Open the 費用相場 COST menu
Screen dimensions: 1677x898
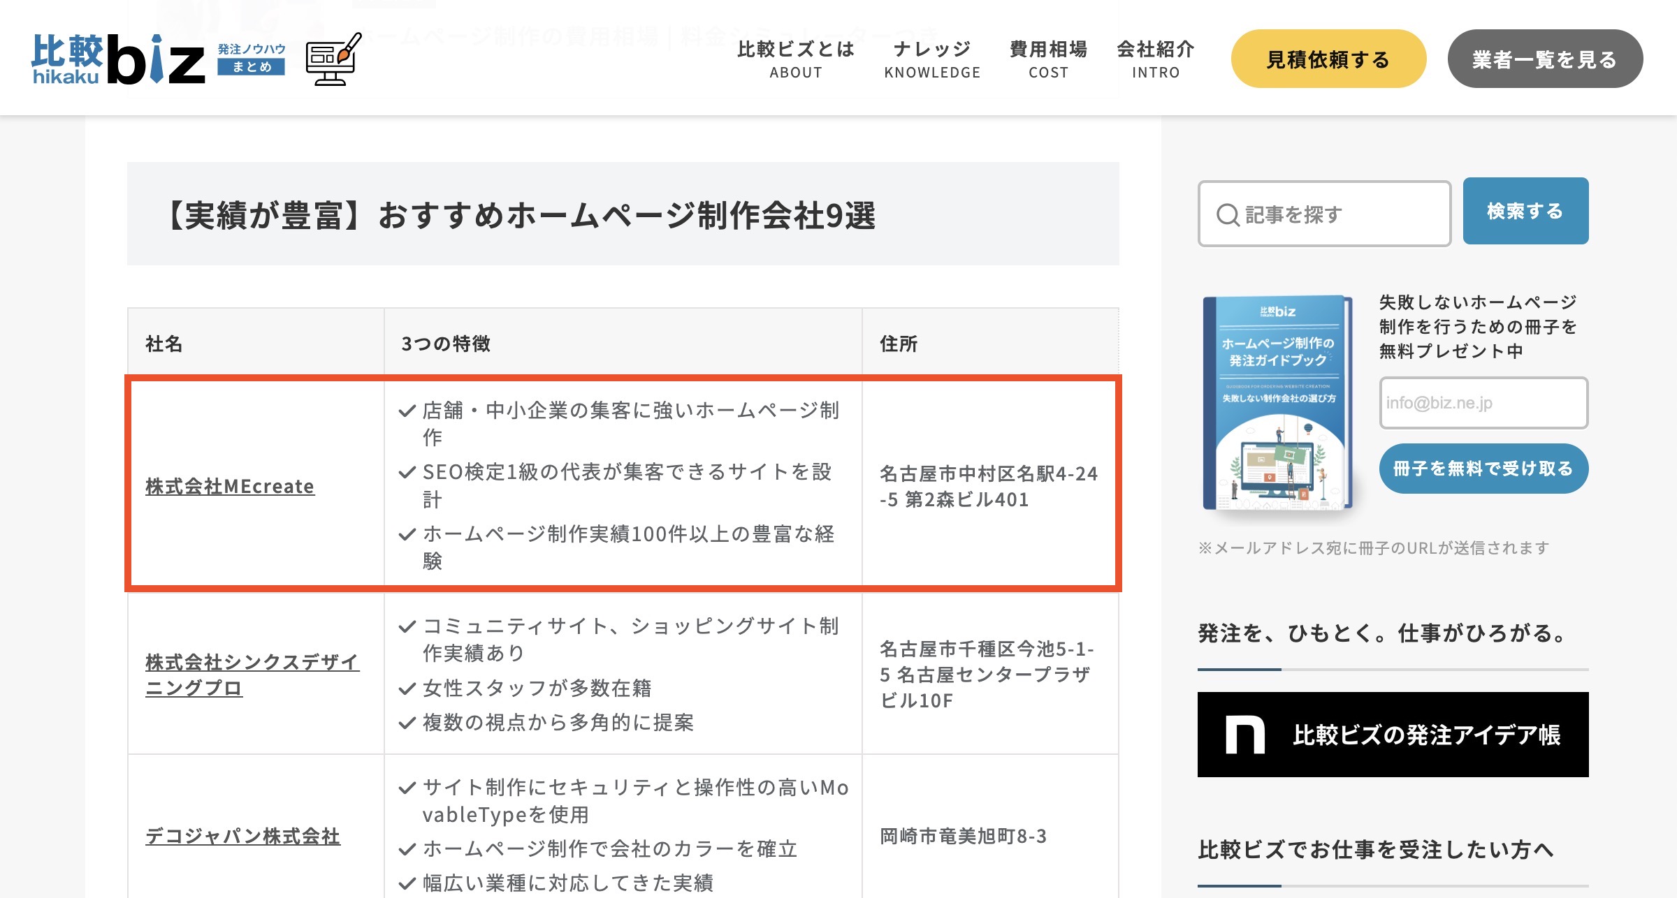point(1048,59)
